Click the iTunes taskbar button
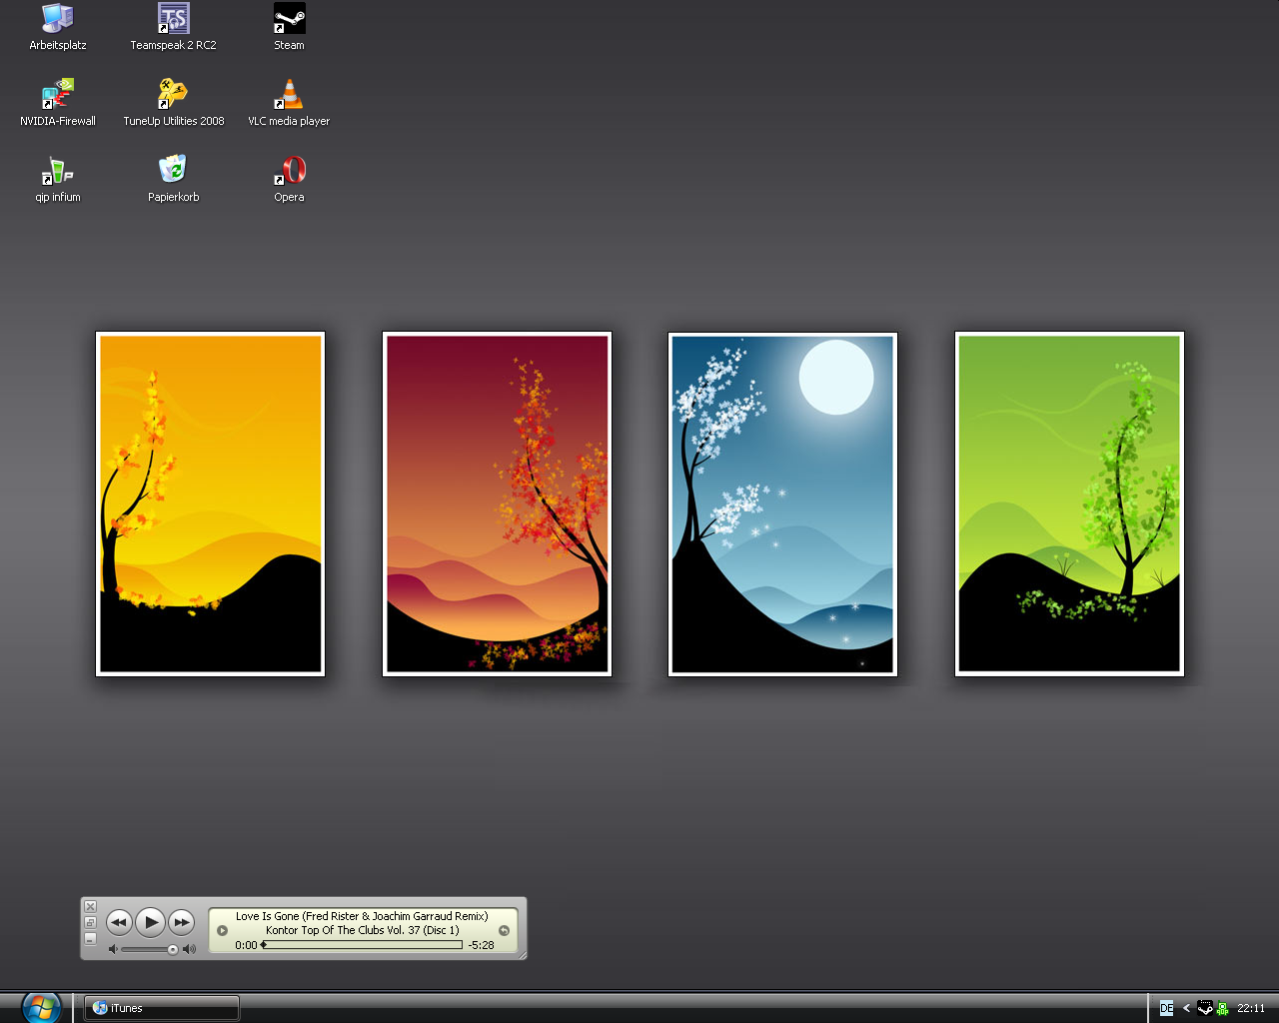Viewport: 1279px width, 1023px height. (161, 1008)
